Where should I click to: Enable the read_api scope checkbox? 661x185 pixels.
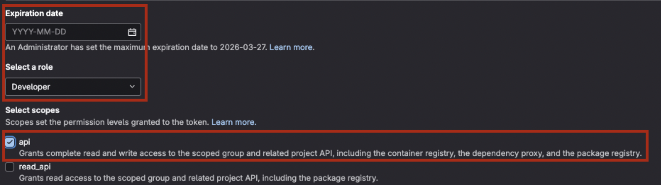coord(10,167)
